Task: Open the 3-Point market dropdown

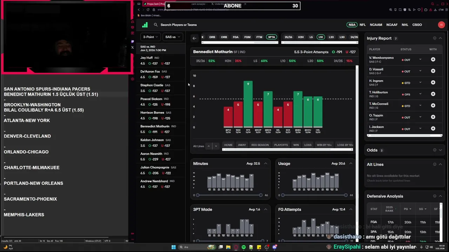Action: pyautogui.click(x=150, y=37)
